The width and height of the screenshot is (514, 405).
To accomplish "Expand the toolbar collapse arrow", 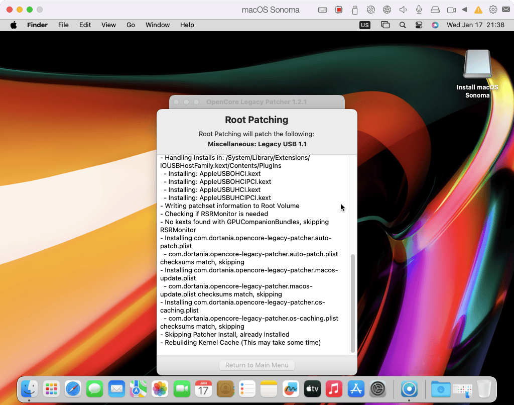I will tap(464, 10).
